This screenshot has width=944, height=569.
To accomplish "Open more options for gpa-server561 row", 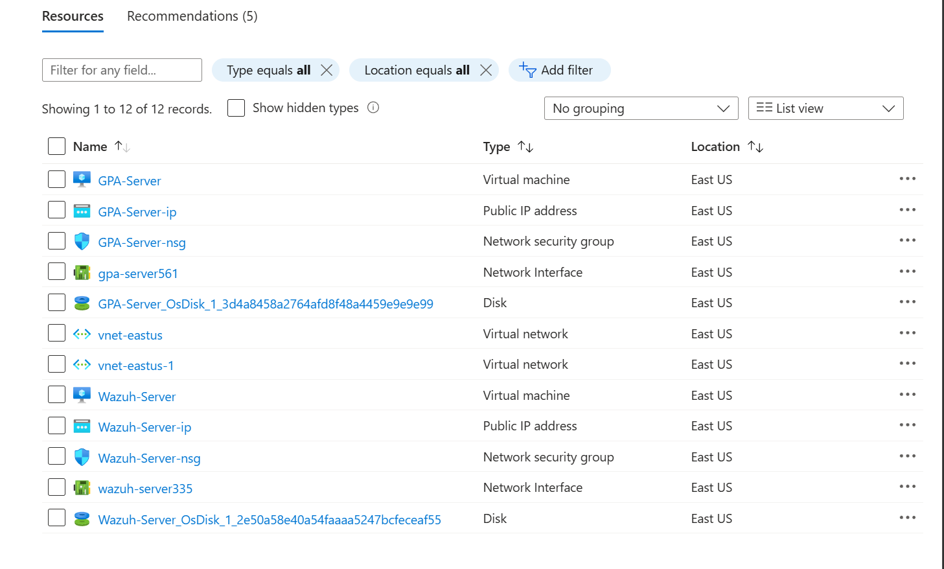I will pos(908,272).
